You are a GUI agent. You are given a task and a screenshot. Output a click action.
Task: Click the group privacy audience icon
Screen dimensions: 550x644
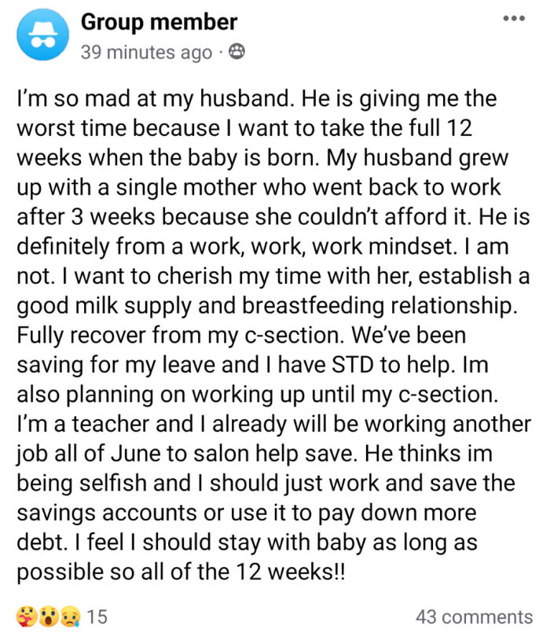236,52
